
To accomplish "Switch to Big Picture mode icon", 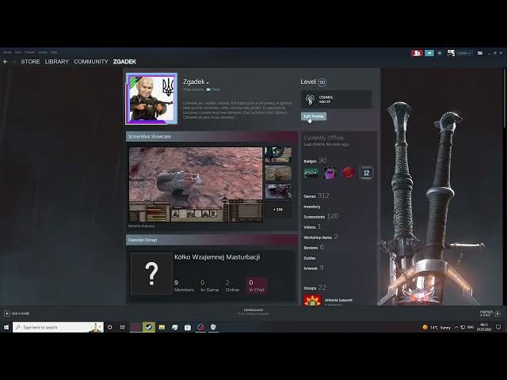I will pos(480,53).
